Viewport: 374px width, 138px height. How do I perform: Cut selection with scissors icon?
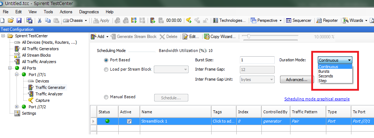tap(39, 20)
